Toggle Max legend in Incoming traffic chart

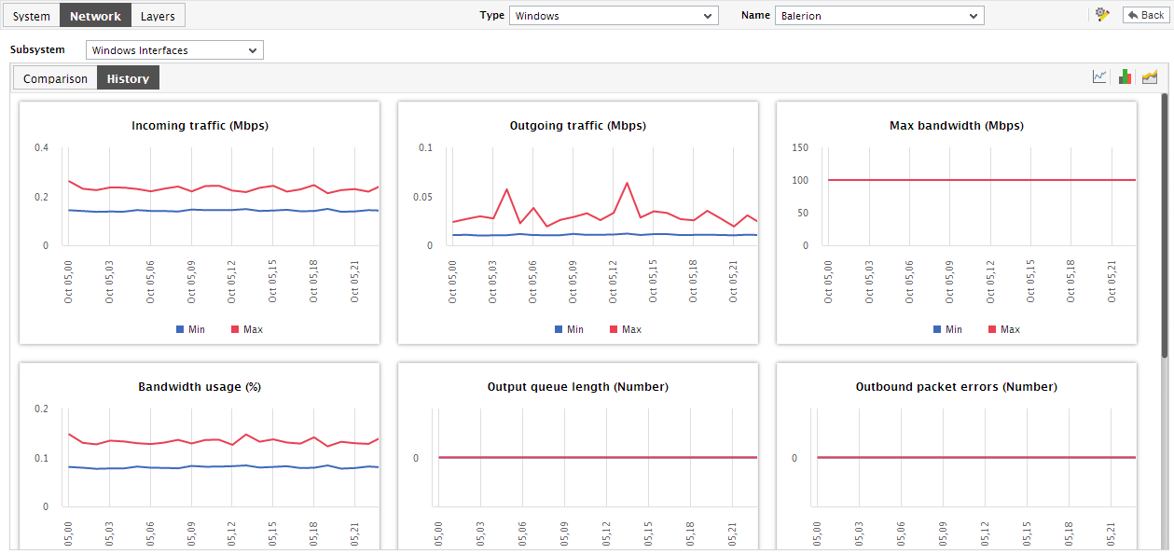[247, 329]
